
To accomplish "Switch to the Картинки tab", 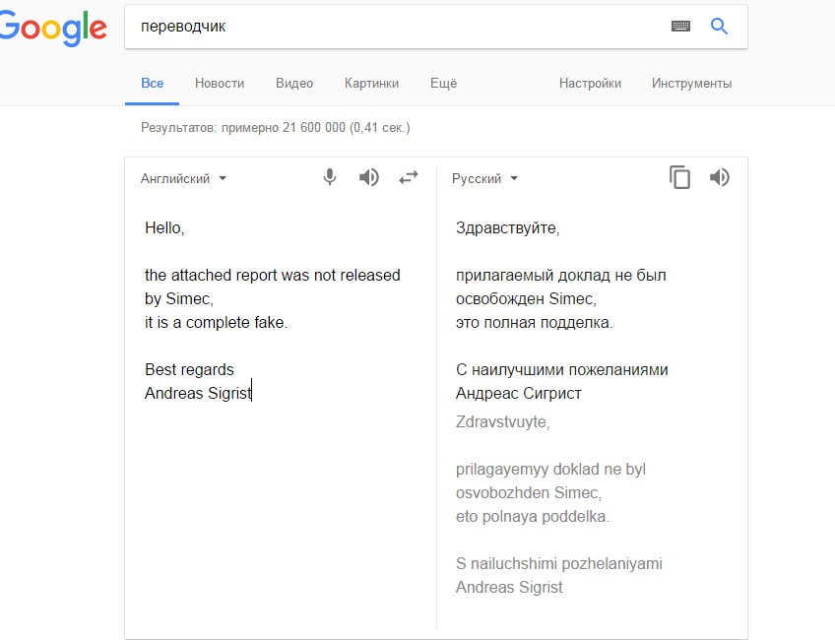I will 371,84.
